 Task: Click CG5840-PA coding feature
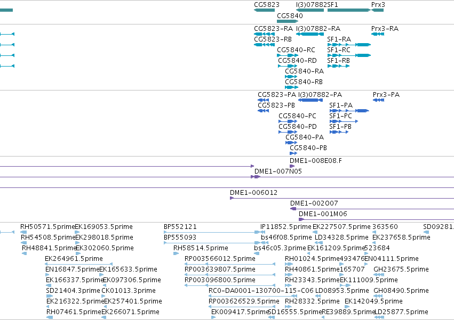[x=291, y=143]
